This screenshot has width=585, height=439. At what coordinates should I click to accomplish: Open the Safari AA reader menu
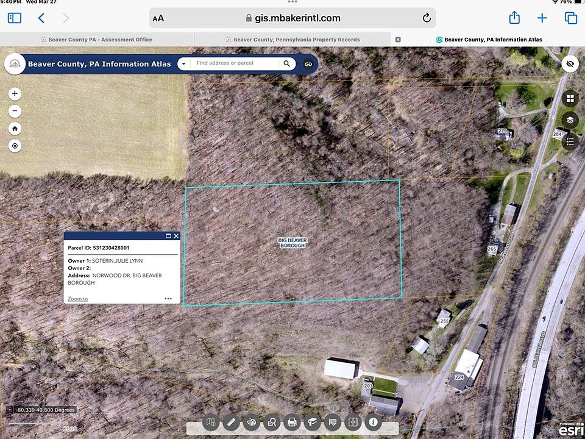[158, 18]
